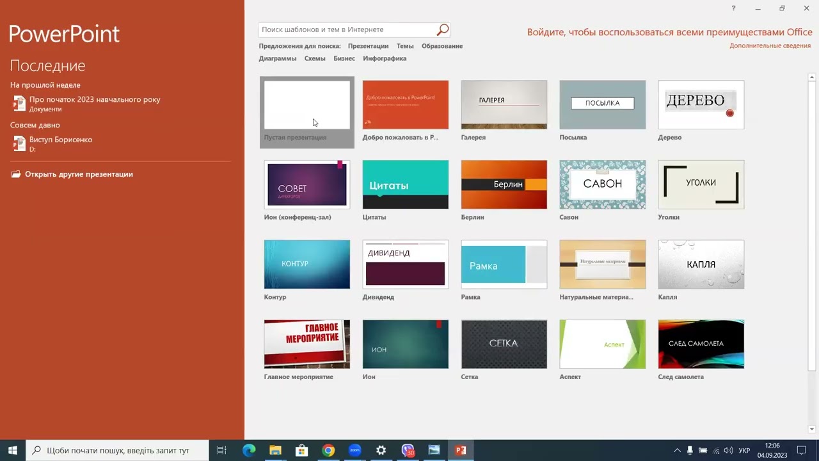Select the Берлин template
The width and height of the screenshot is (819, 461).
click(x=504, y=192)
